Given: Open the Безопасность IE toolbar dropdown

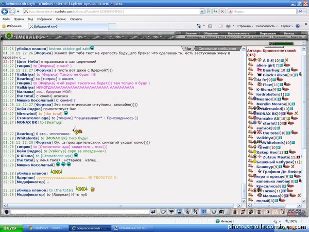Looking at the screenshot, I should [x=267, y=26].
